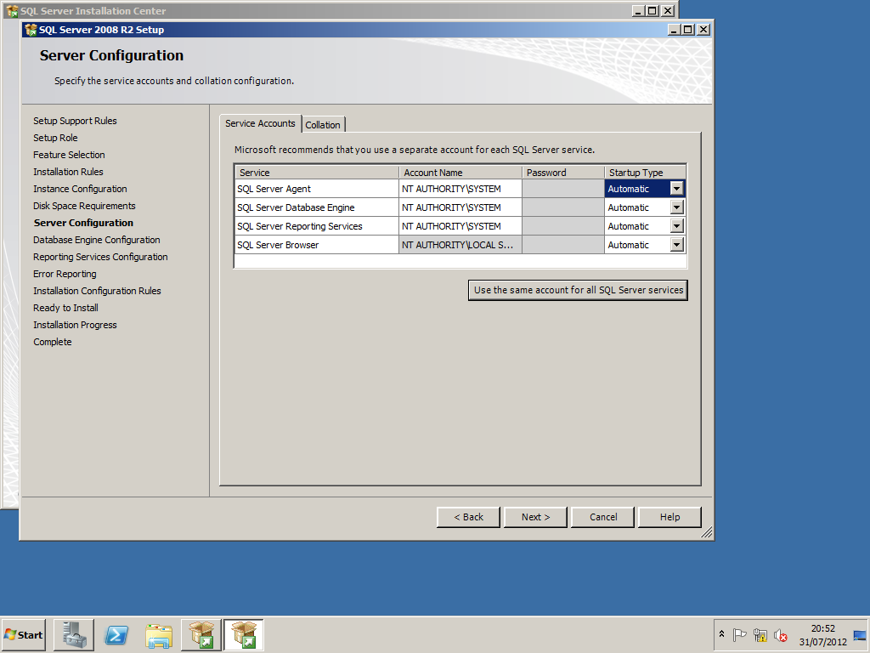Viewport: 870px width, 653px height.
Task: Select the Password field for SQL Server Agent
Action: coord(563,189)
